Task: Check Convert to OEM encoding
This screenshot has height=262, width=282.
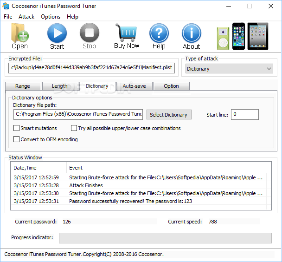Action: tap(16, 139)
